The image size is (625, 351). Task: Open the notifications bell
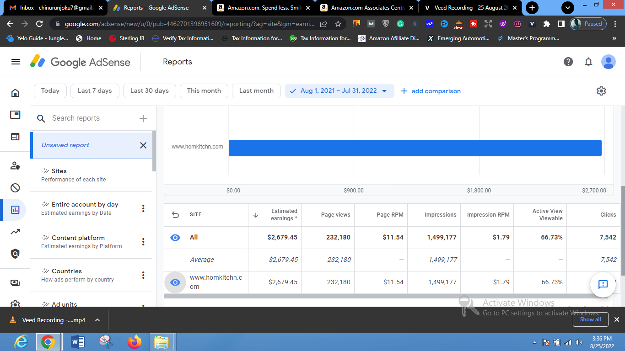click(589, 62)
